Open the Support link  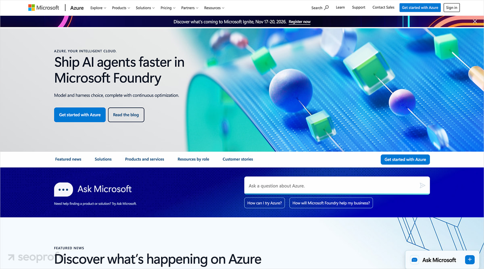(359, 7)
